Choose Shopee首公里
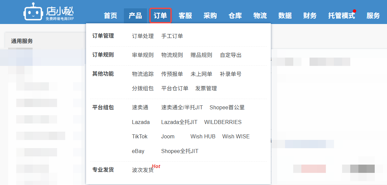The width and height of the screenshot is (387, 185). 227,107
